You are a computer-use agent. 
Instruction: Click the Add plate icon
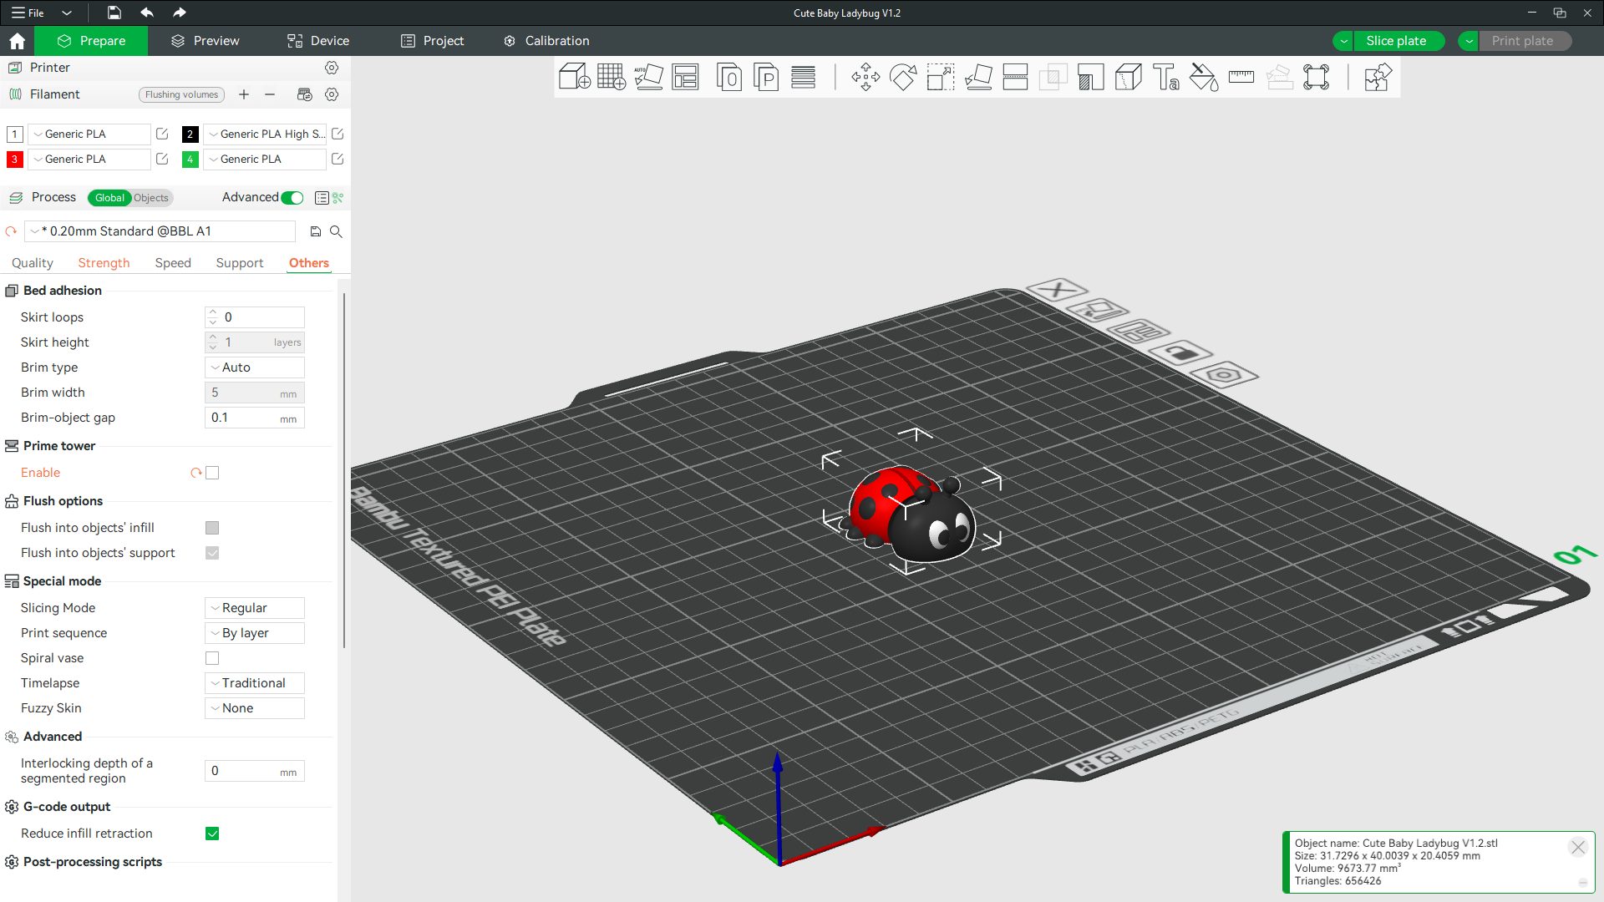[612, 77]
